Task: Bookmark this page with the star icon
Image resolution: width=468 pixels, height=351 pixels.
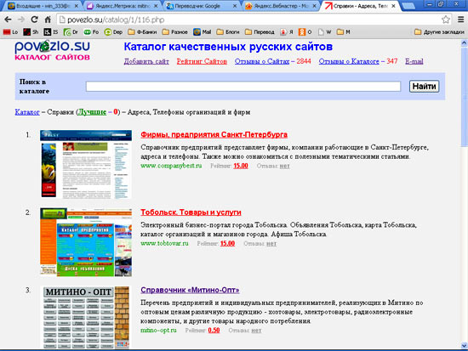Action: tap(446, 20)
